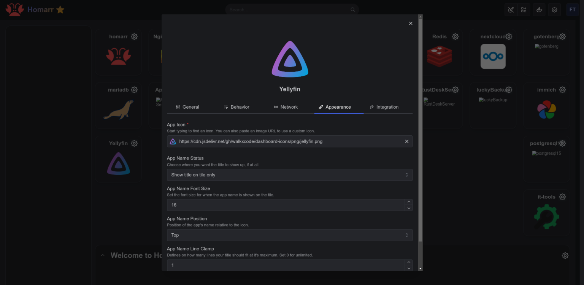Image resolution: width=584 pixels, height=285 pixels.
Task: Exit edit mode using the crossed-out pencil icon
Action: click(x=511, y=10)
